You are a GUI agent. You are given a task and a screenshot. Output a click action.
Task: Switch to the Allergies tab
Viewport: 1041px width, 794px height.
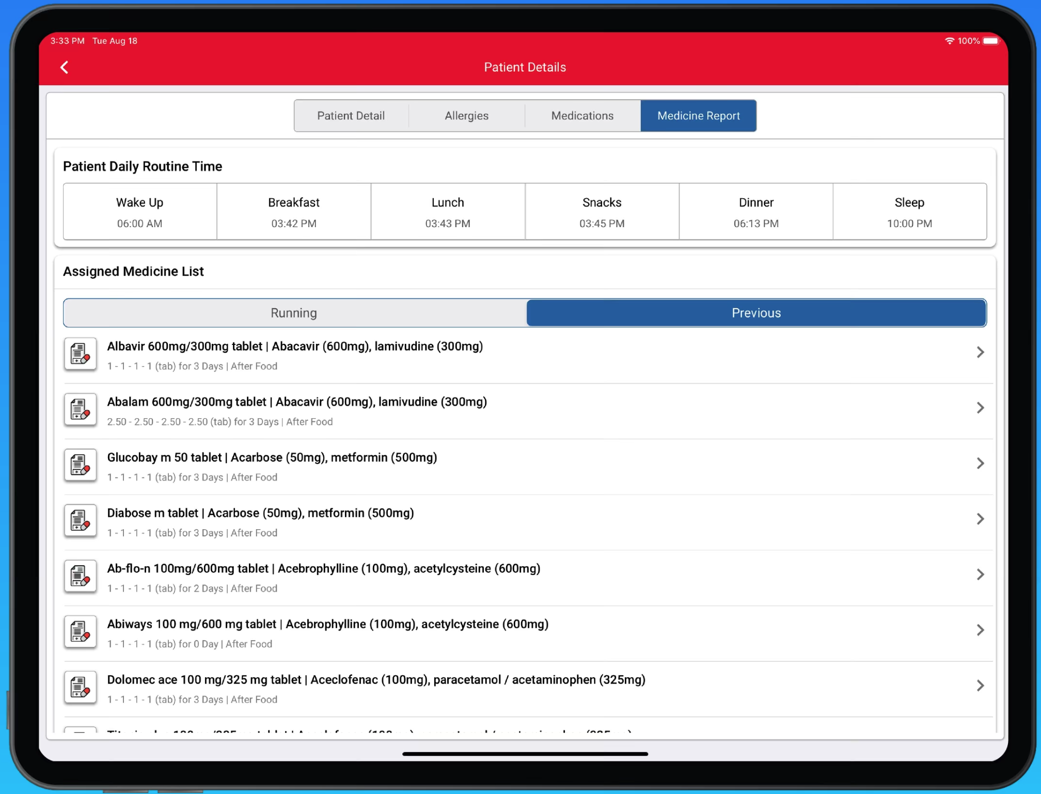[467, 116]
